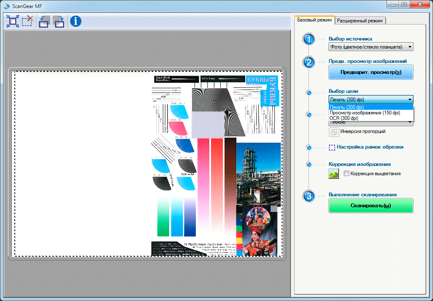
Task: Click the Настройка рамок обрезки label
Action: (370, 147)
